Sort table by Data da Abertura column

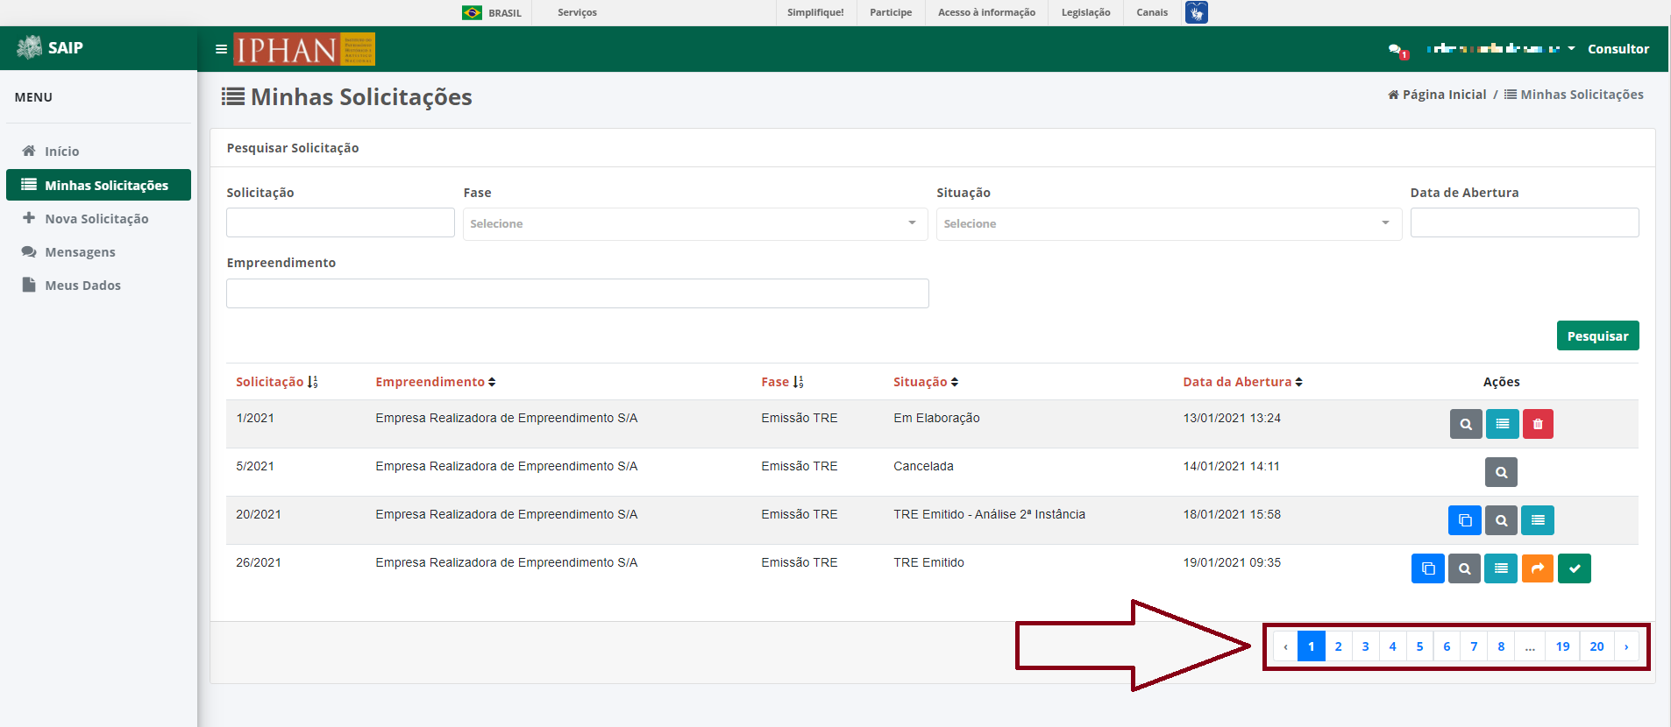point(1242,382)
